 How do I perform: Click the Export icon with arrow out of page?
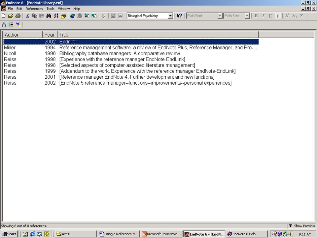[94, 16]
